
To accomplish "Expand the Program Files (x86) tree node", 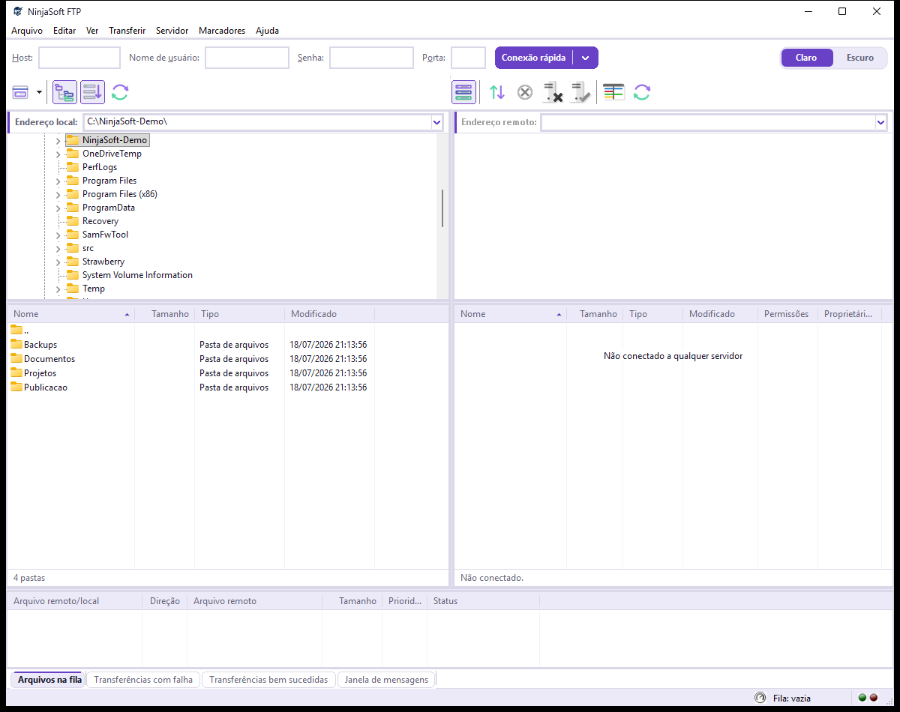I will click(x=58, y=195).
